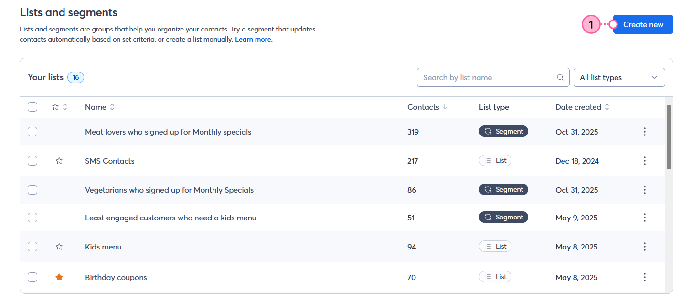Unfavorite Birthday coupons by clicking its orange star
This screenshot has width=692, height=301.
(59, 277)
